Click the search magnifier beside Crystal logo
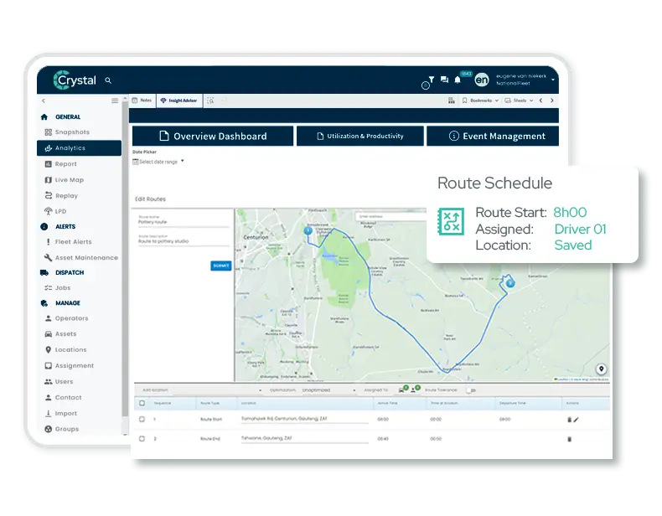 (x=108, y=80)
